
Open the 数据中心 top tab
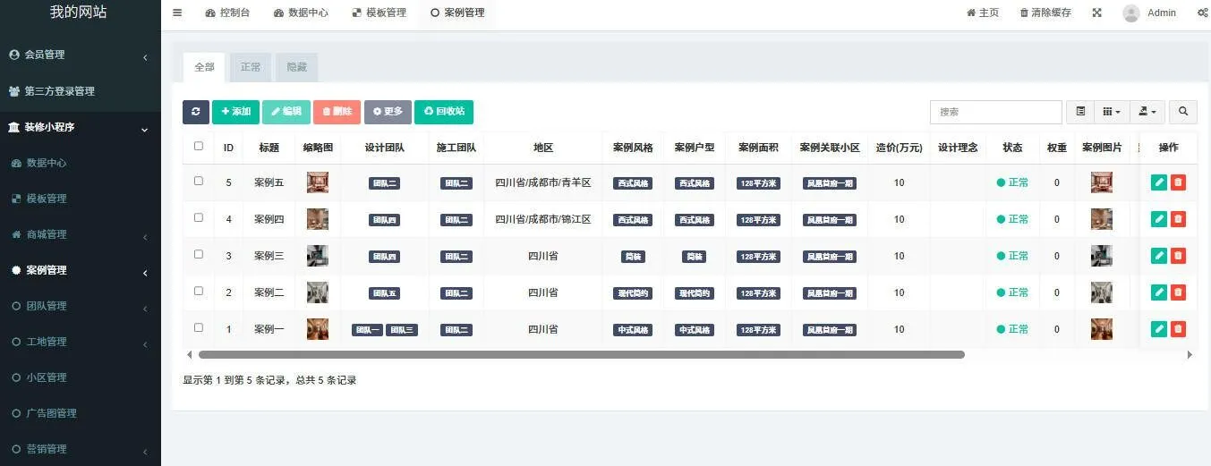(x=301, y=13)
